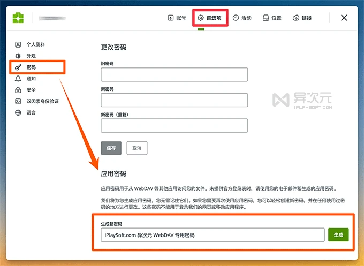This screenshot has width=364, height=266.
Task: Click the green Koofr logo
Action: [x=18, y=18]
